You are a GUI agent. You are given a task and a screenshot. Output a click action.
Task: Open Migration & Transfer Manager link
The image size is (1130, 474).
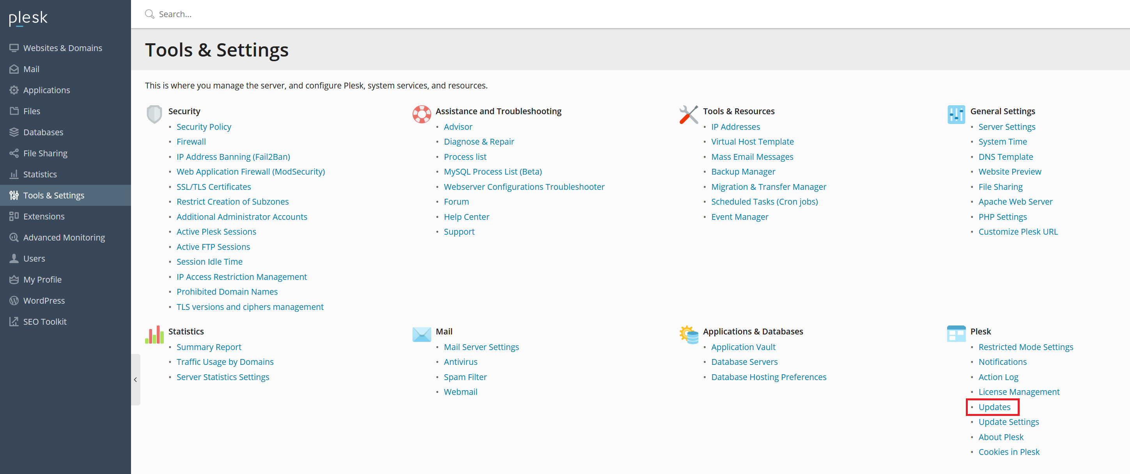tap(769, 187)
